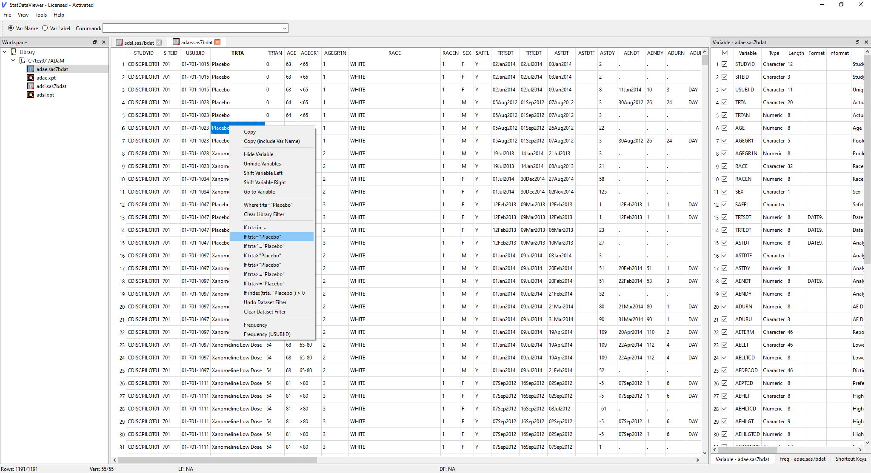Close the adae.sas7bdat tab with red X
This screenshot has height=473, width=871.
pyautogui.click(x=217, y=42)
